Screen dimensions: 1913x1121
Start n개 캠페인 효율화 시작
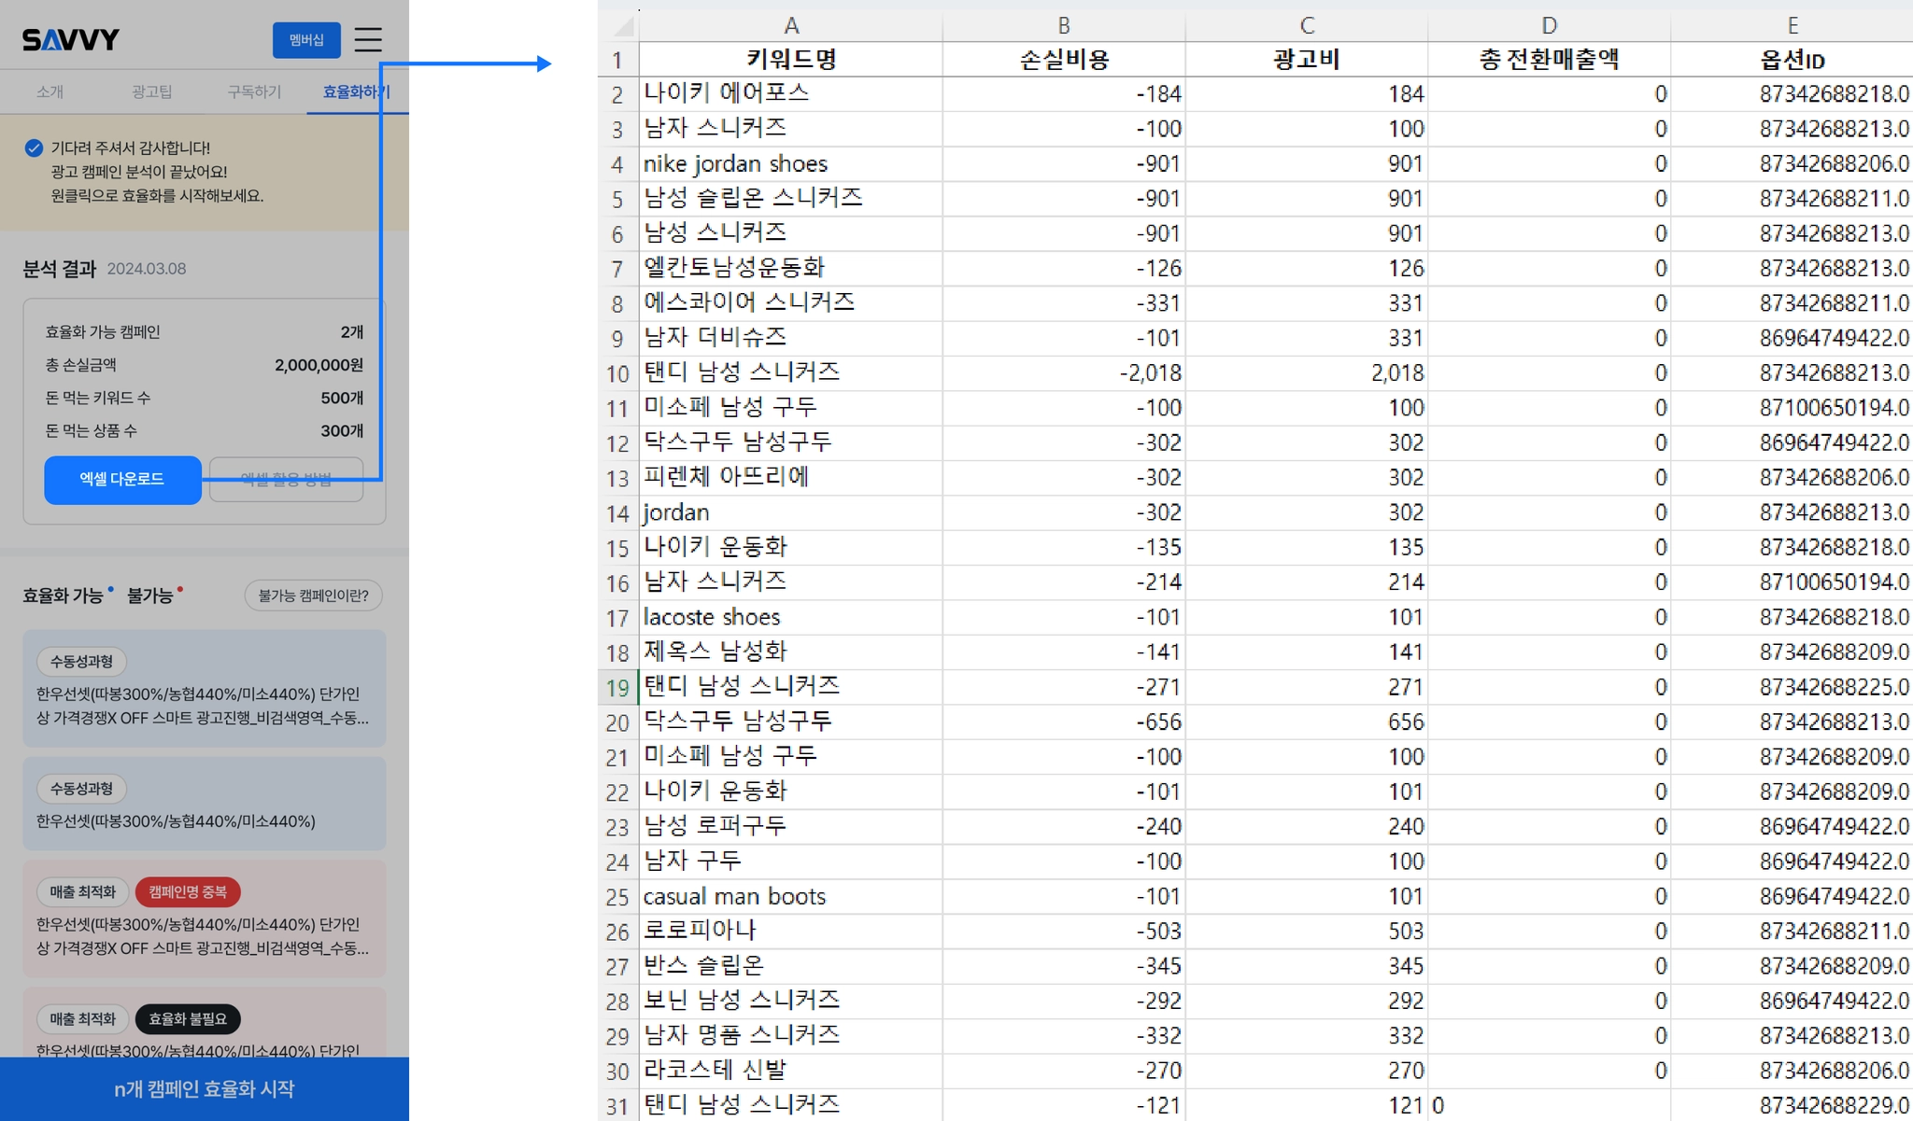pos(205,1088)
